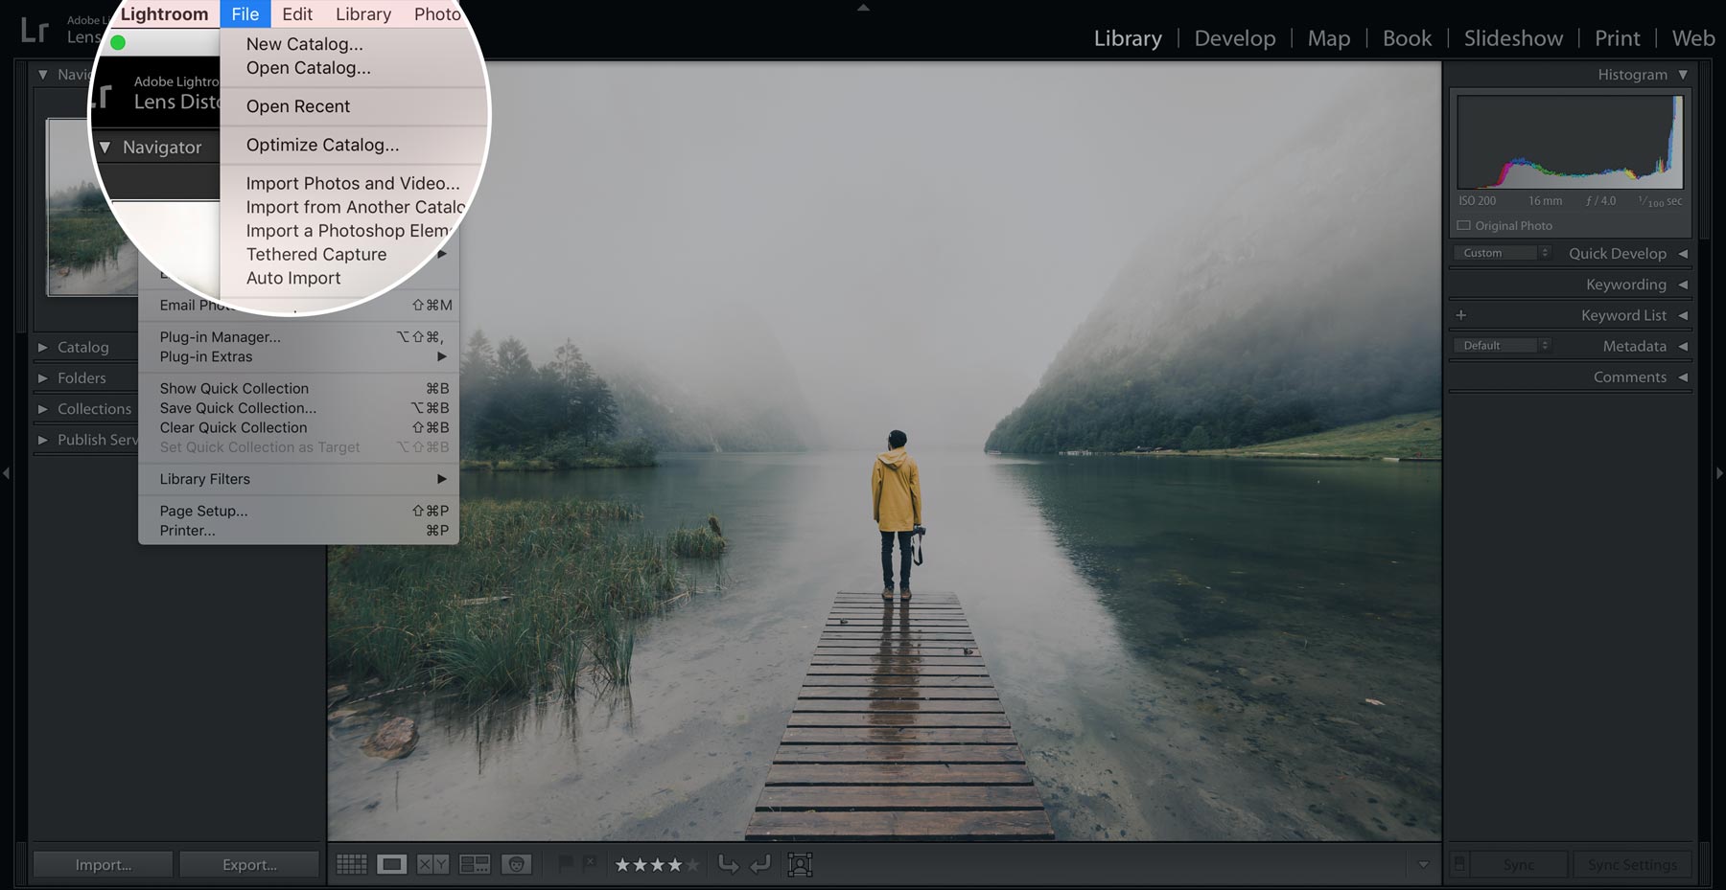Screen dimensions: 1726x890
Task: Select the Library module tab
Action: point(1128,38)
